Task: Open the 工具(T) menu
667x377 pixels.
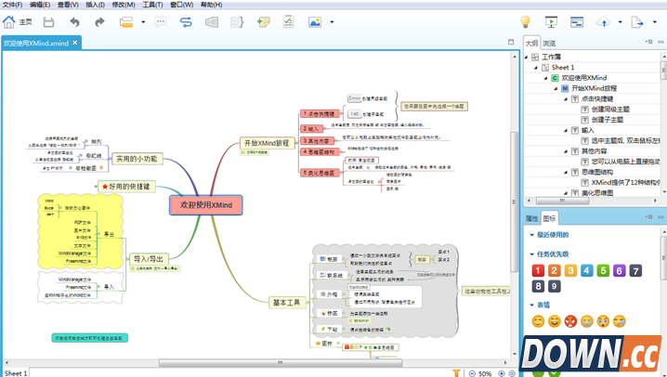Action: pyautogui.click(x=152, y=5)
